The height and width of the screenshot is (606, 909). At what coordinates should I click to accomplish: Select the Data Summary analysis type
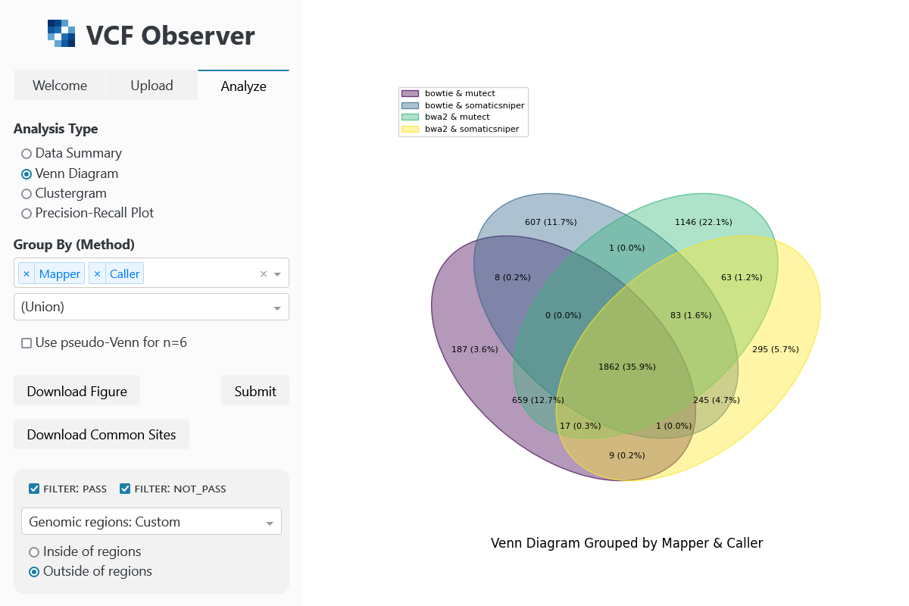click(27, 154)
